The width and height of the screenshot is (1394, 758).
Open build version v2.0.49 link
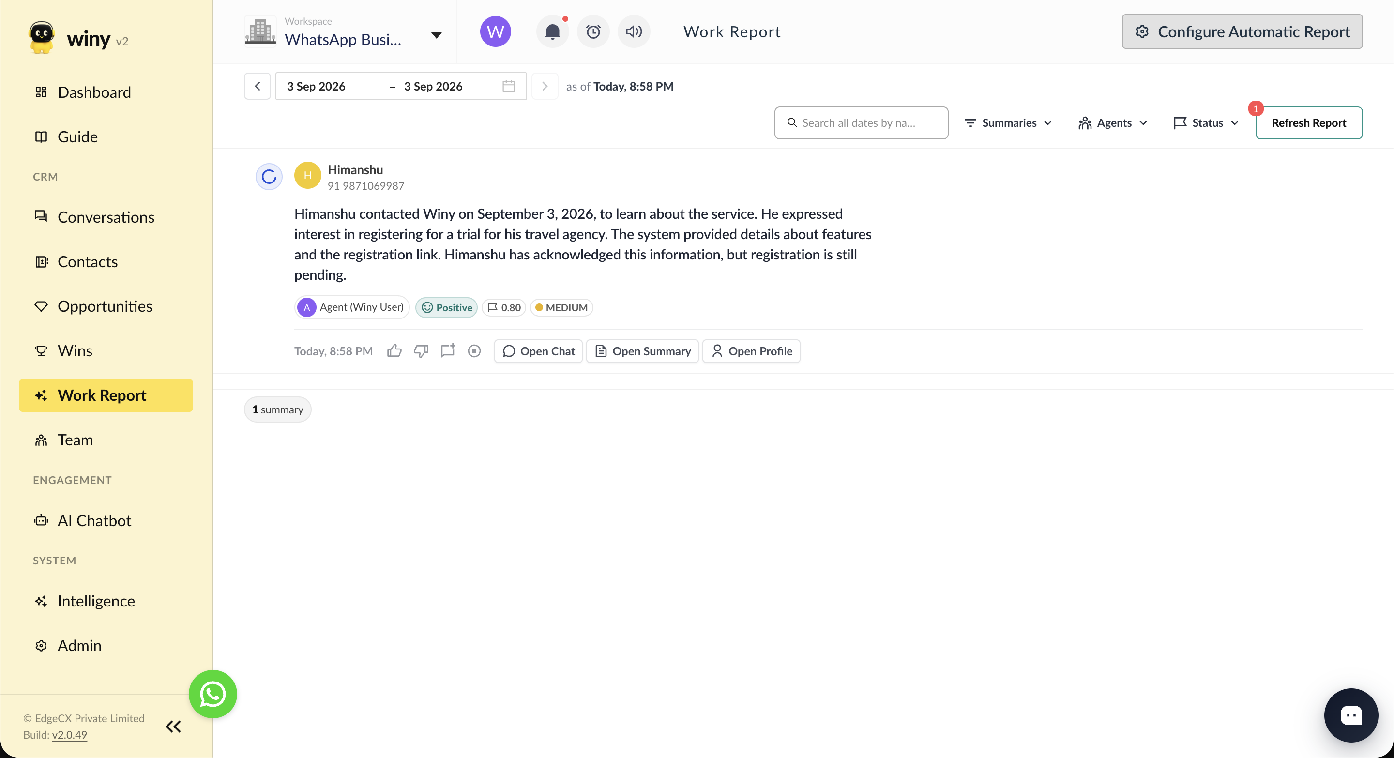(69, 735)
